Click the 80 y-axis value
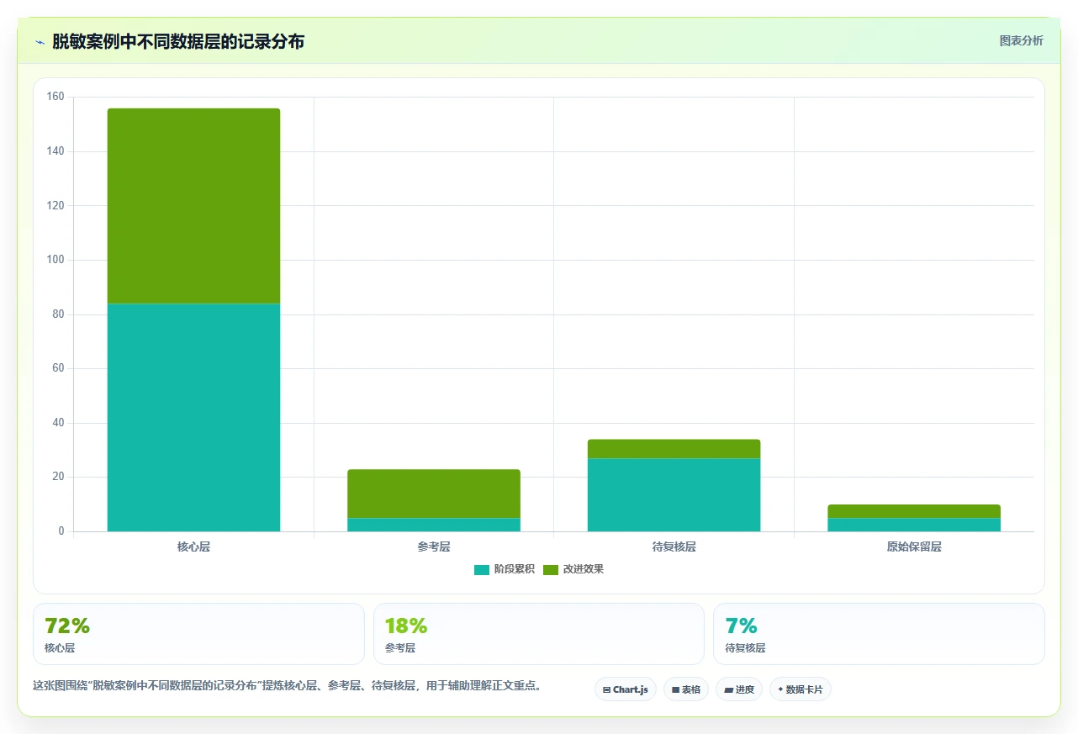The image size is (1078, 734). (58, 314)
